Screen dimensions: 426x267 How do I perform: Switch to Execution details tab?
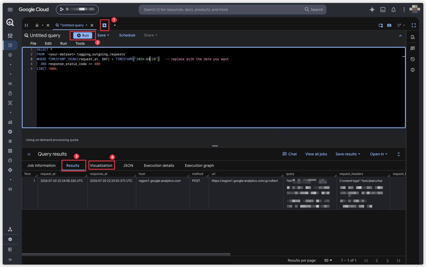159,165
